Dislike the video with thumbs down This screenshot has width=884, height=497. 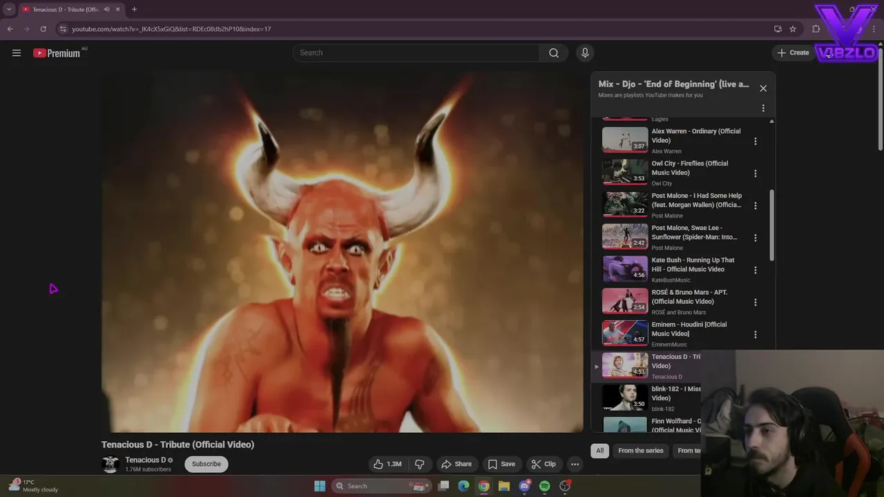point(419,464)
